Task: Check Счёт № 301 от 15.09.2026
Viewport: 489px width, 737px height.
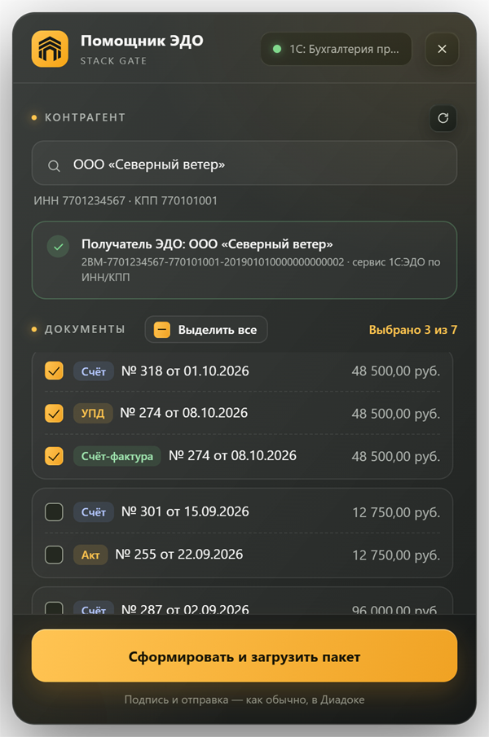Action: pyautogui.click(x=54, y=512)
